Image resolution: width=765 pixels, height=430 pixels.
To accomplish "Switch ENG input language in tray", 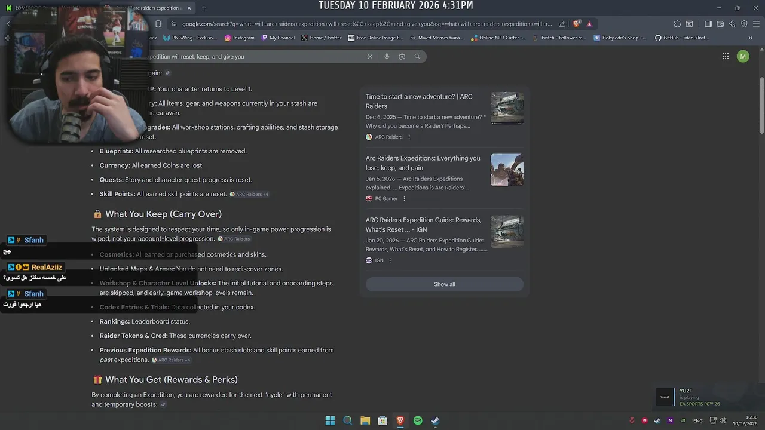I will (x=698, y=420).
